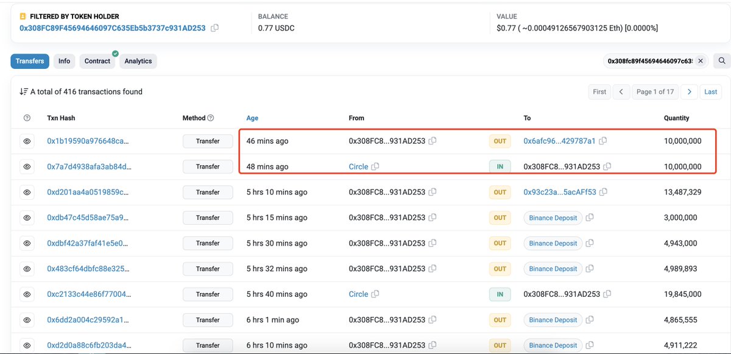Copy Binance Deposit address, 4,865,555 row
The width and height of the screenshot is (731, 354).
pos(590,320)
